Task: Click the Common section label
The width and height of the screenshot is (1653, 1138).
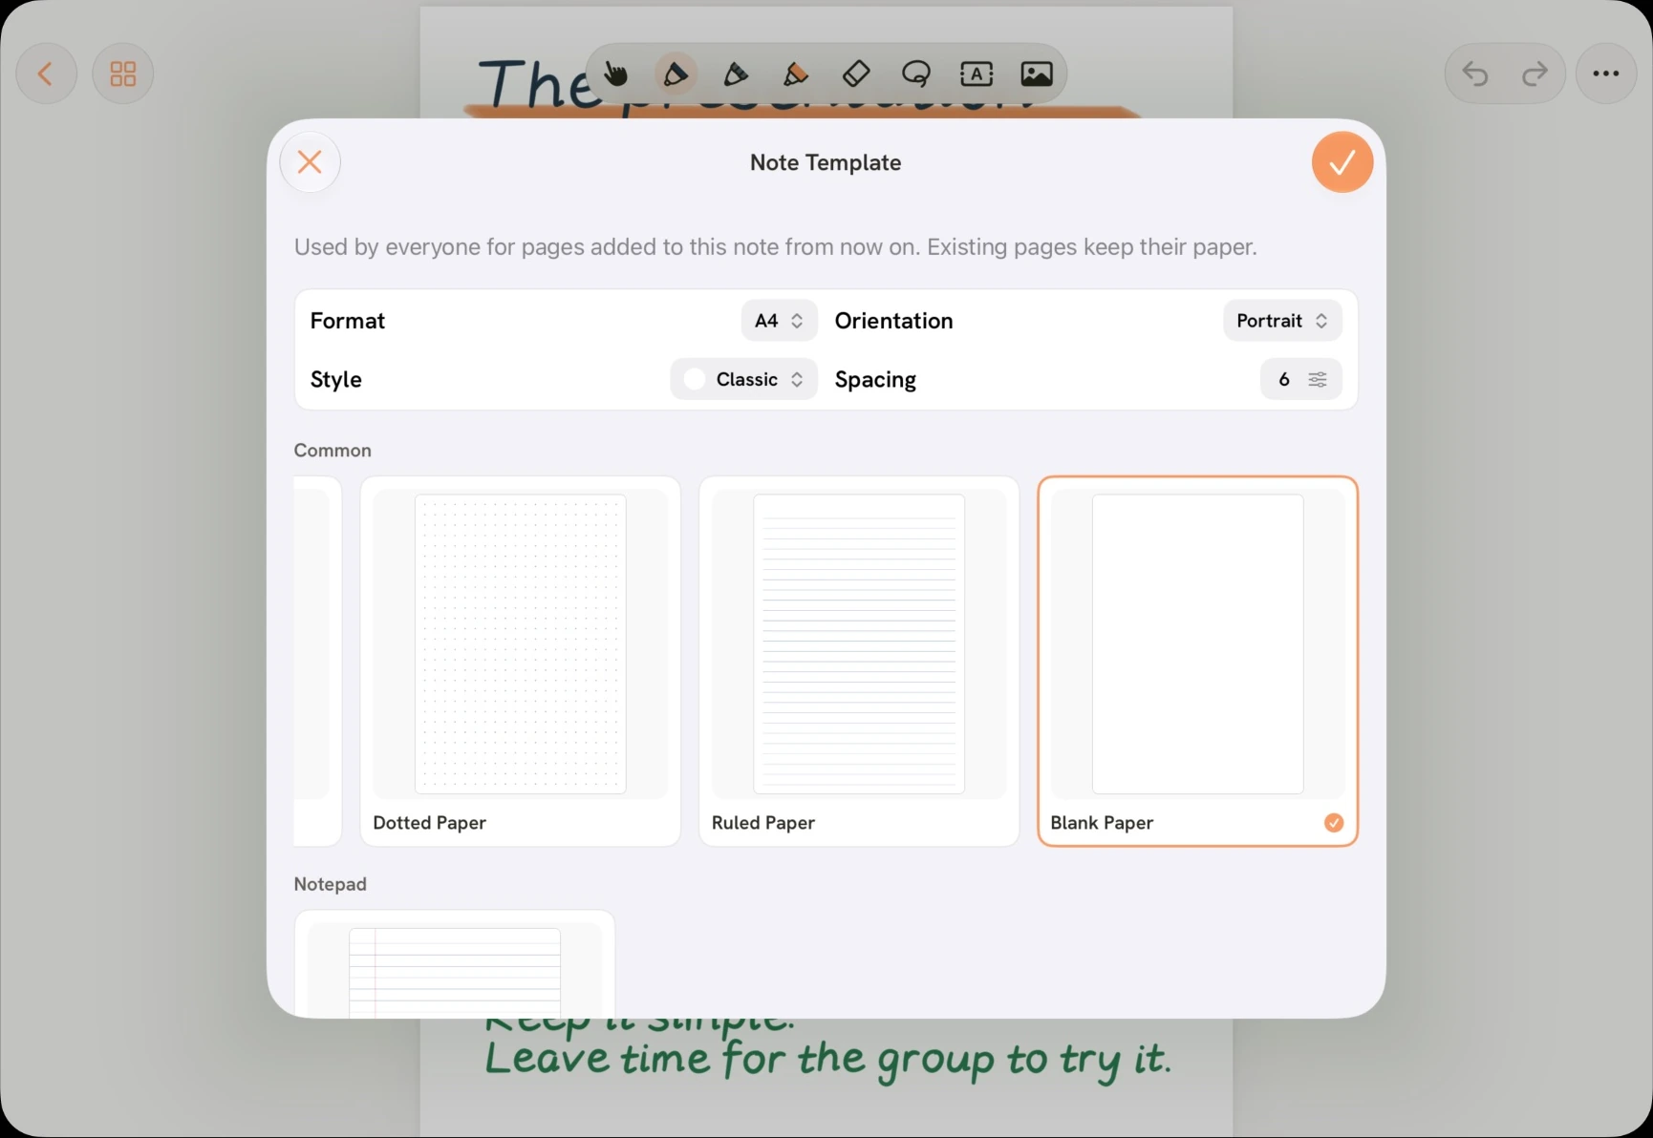Action: tap(333, 451)
